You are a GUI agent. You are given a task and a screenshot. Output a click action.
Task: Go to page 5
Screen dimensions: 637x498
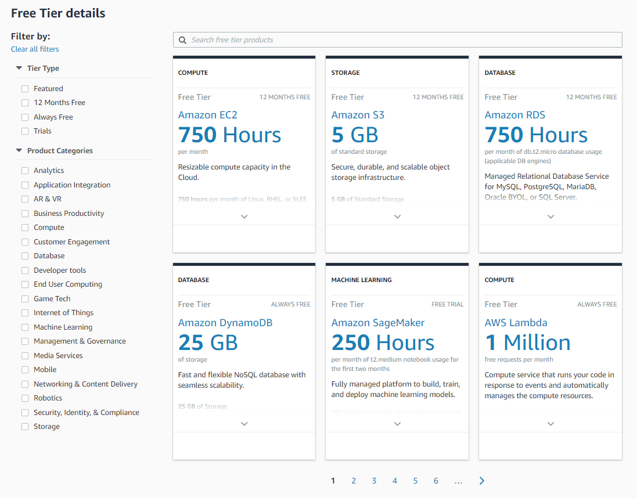(x=415, y=481)
